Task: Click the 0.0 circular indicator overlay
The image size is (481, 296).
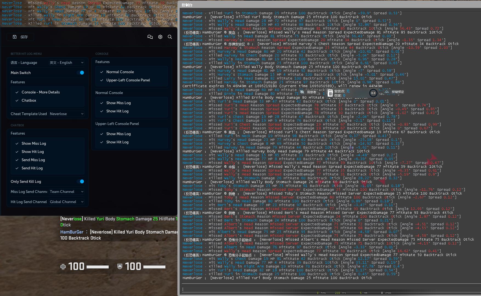Action: tap(373, 93)
